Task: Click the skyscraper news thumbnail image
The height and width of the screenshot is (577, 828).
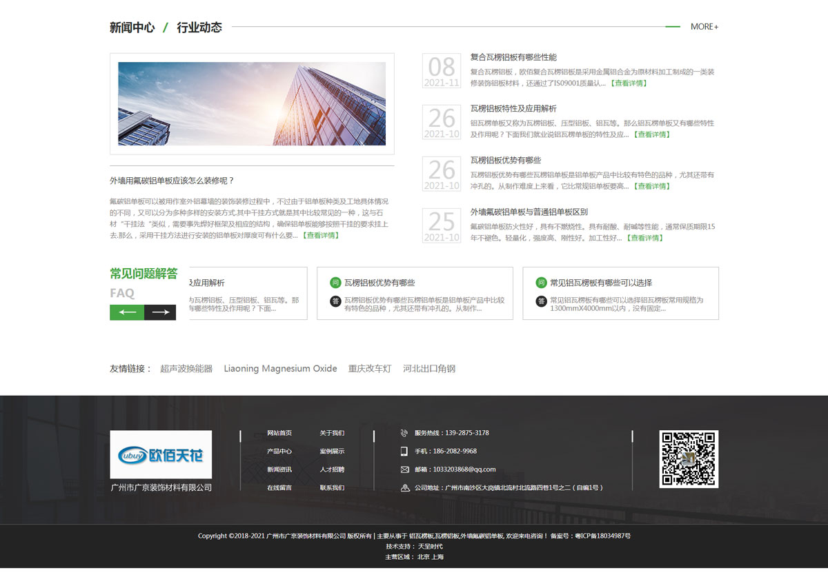Action: 252,104
